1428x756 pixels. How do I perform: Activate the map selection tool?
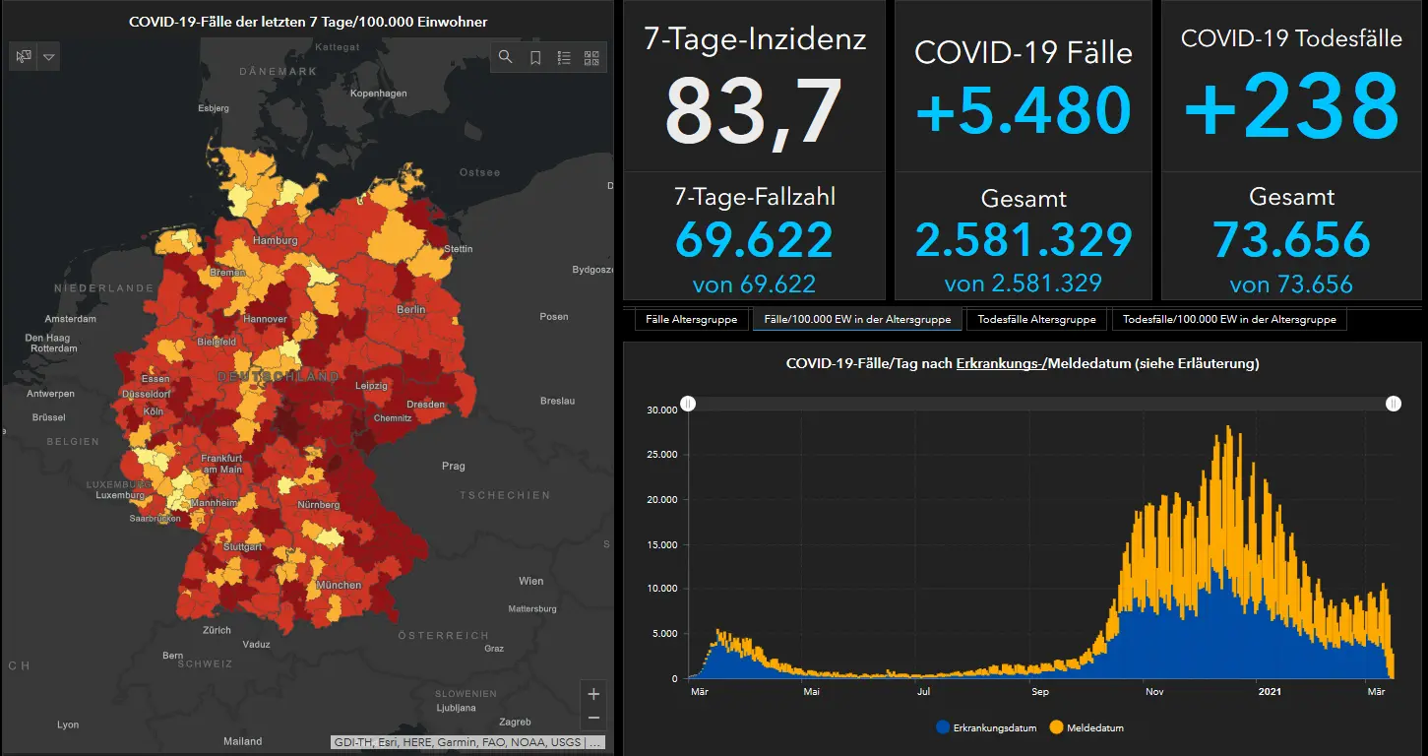[x=24, y=57]
